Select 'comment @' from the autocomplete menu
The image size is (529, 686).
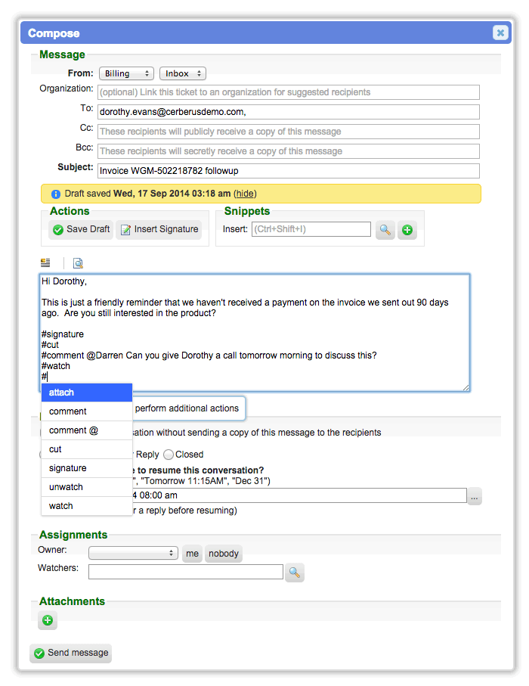pos(87,430)
